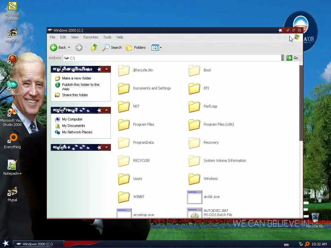
Task: Click the Recycle Bin desktop icon
Action: 315,220
